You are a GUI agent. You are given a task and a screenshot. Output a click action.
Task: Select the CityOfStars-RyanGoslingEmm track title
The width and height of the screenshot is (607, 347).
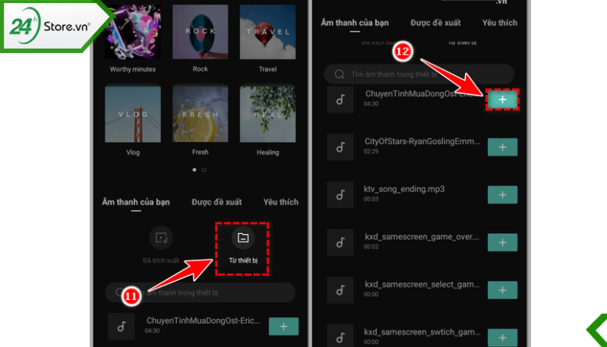pos(422,141)
